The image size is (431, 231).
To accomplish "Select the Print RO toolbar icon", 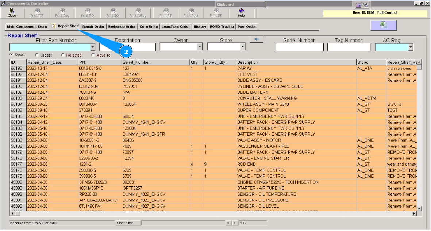I will coord(88,11).
